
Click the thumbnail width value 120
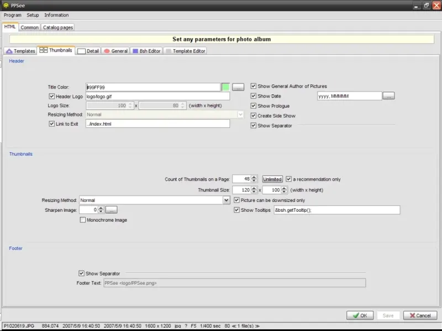click(241, 190)
